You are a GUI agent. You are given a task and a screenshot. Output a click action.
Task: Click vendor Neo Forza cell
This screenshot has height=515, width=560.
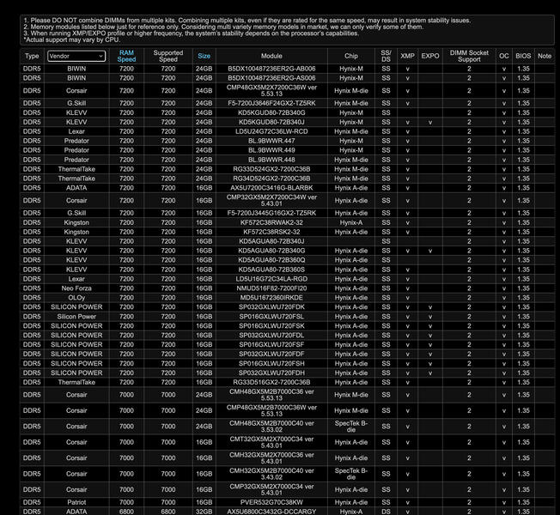pyautogui.click(x=76, y=288)
